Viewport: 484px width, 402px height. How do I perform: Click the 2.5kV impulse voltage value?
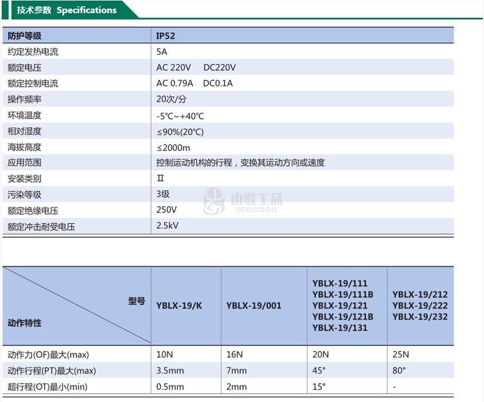click(x=167, y=226)
